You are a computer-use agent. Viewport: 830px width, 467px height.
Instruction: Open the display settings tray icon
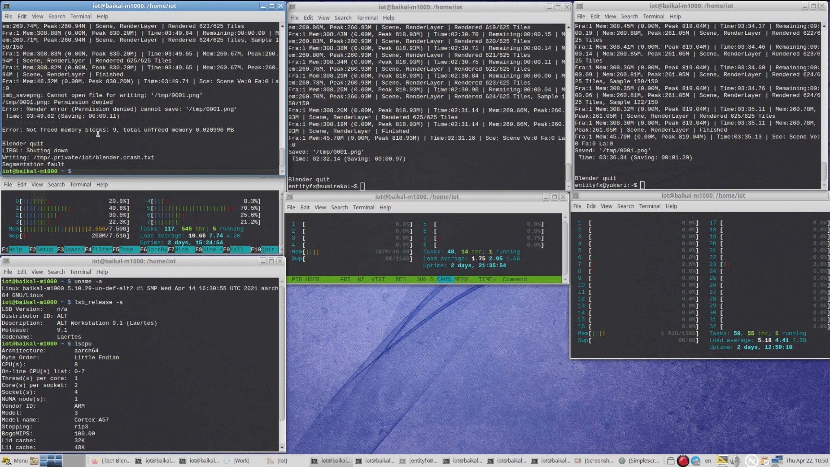pyautogui.click(x=722, y=461)
